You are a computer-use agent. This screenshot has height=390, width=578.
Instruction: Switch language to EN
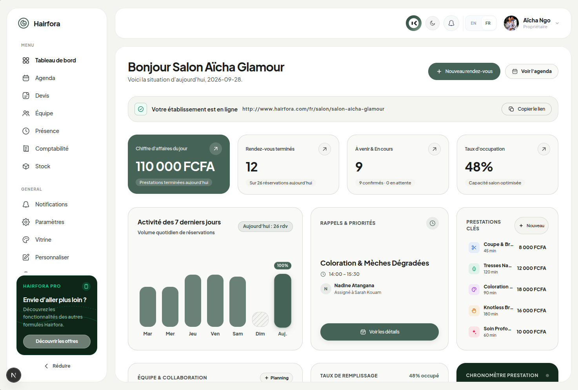[473, 23]
